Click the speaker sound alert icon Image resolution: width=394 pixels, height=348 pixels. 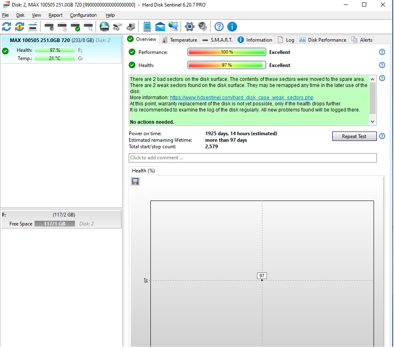[202, 27]
